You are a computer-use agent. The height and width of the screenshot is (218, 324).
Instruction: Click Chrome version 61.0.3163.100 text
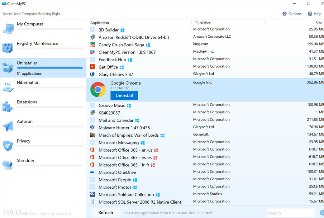tap(120, 88)
